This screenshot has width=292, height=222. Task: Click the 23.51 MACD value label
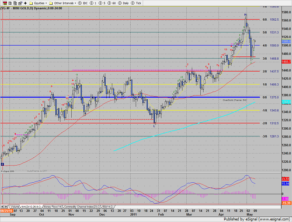pos(285,179)
